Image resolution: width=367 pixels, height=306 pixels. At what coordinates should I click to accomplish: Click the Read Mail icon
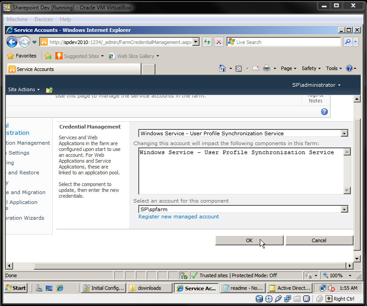click(x=256, y=68)
